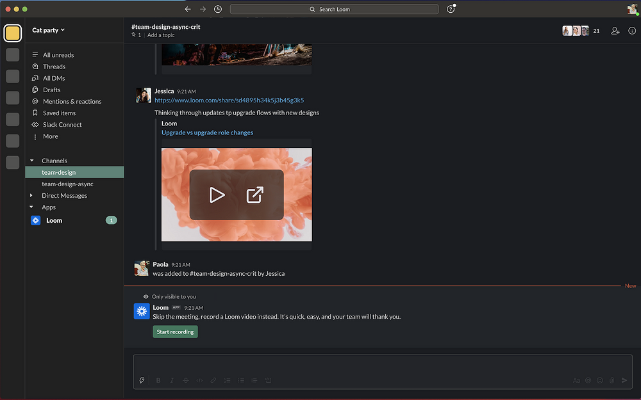641x400 pixels.
Task: Toggle inline code formatting
Action: 199,380
